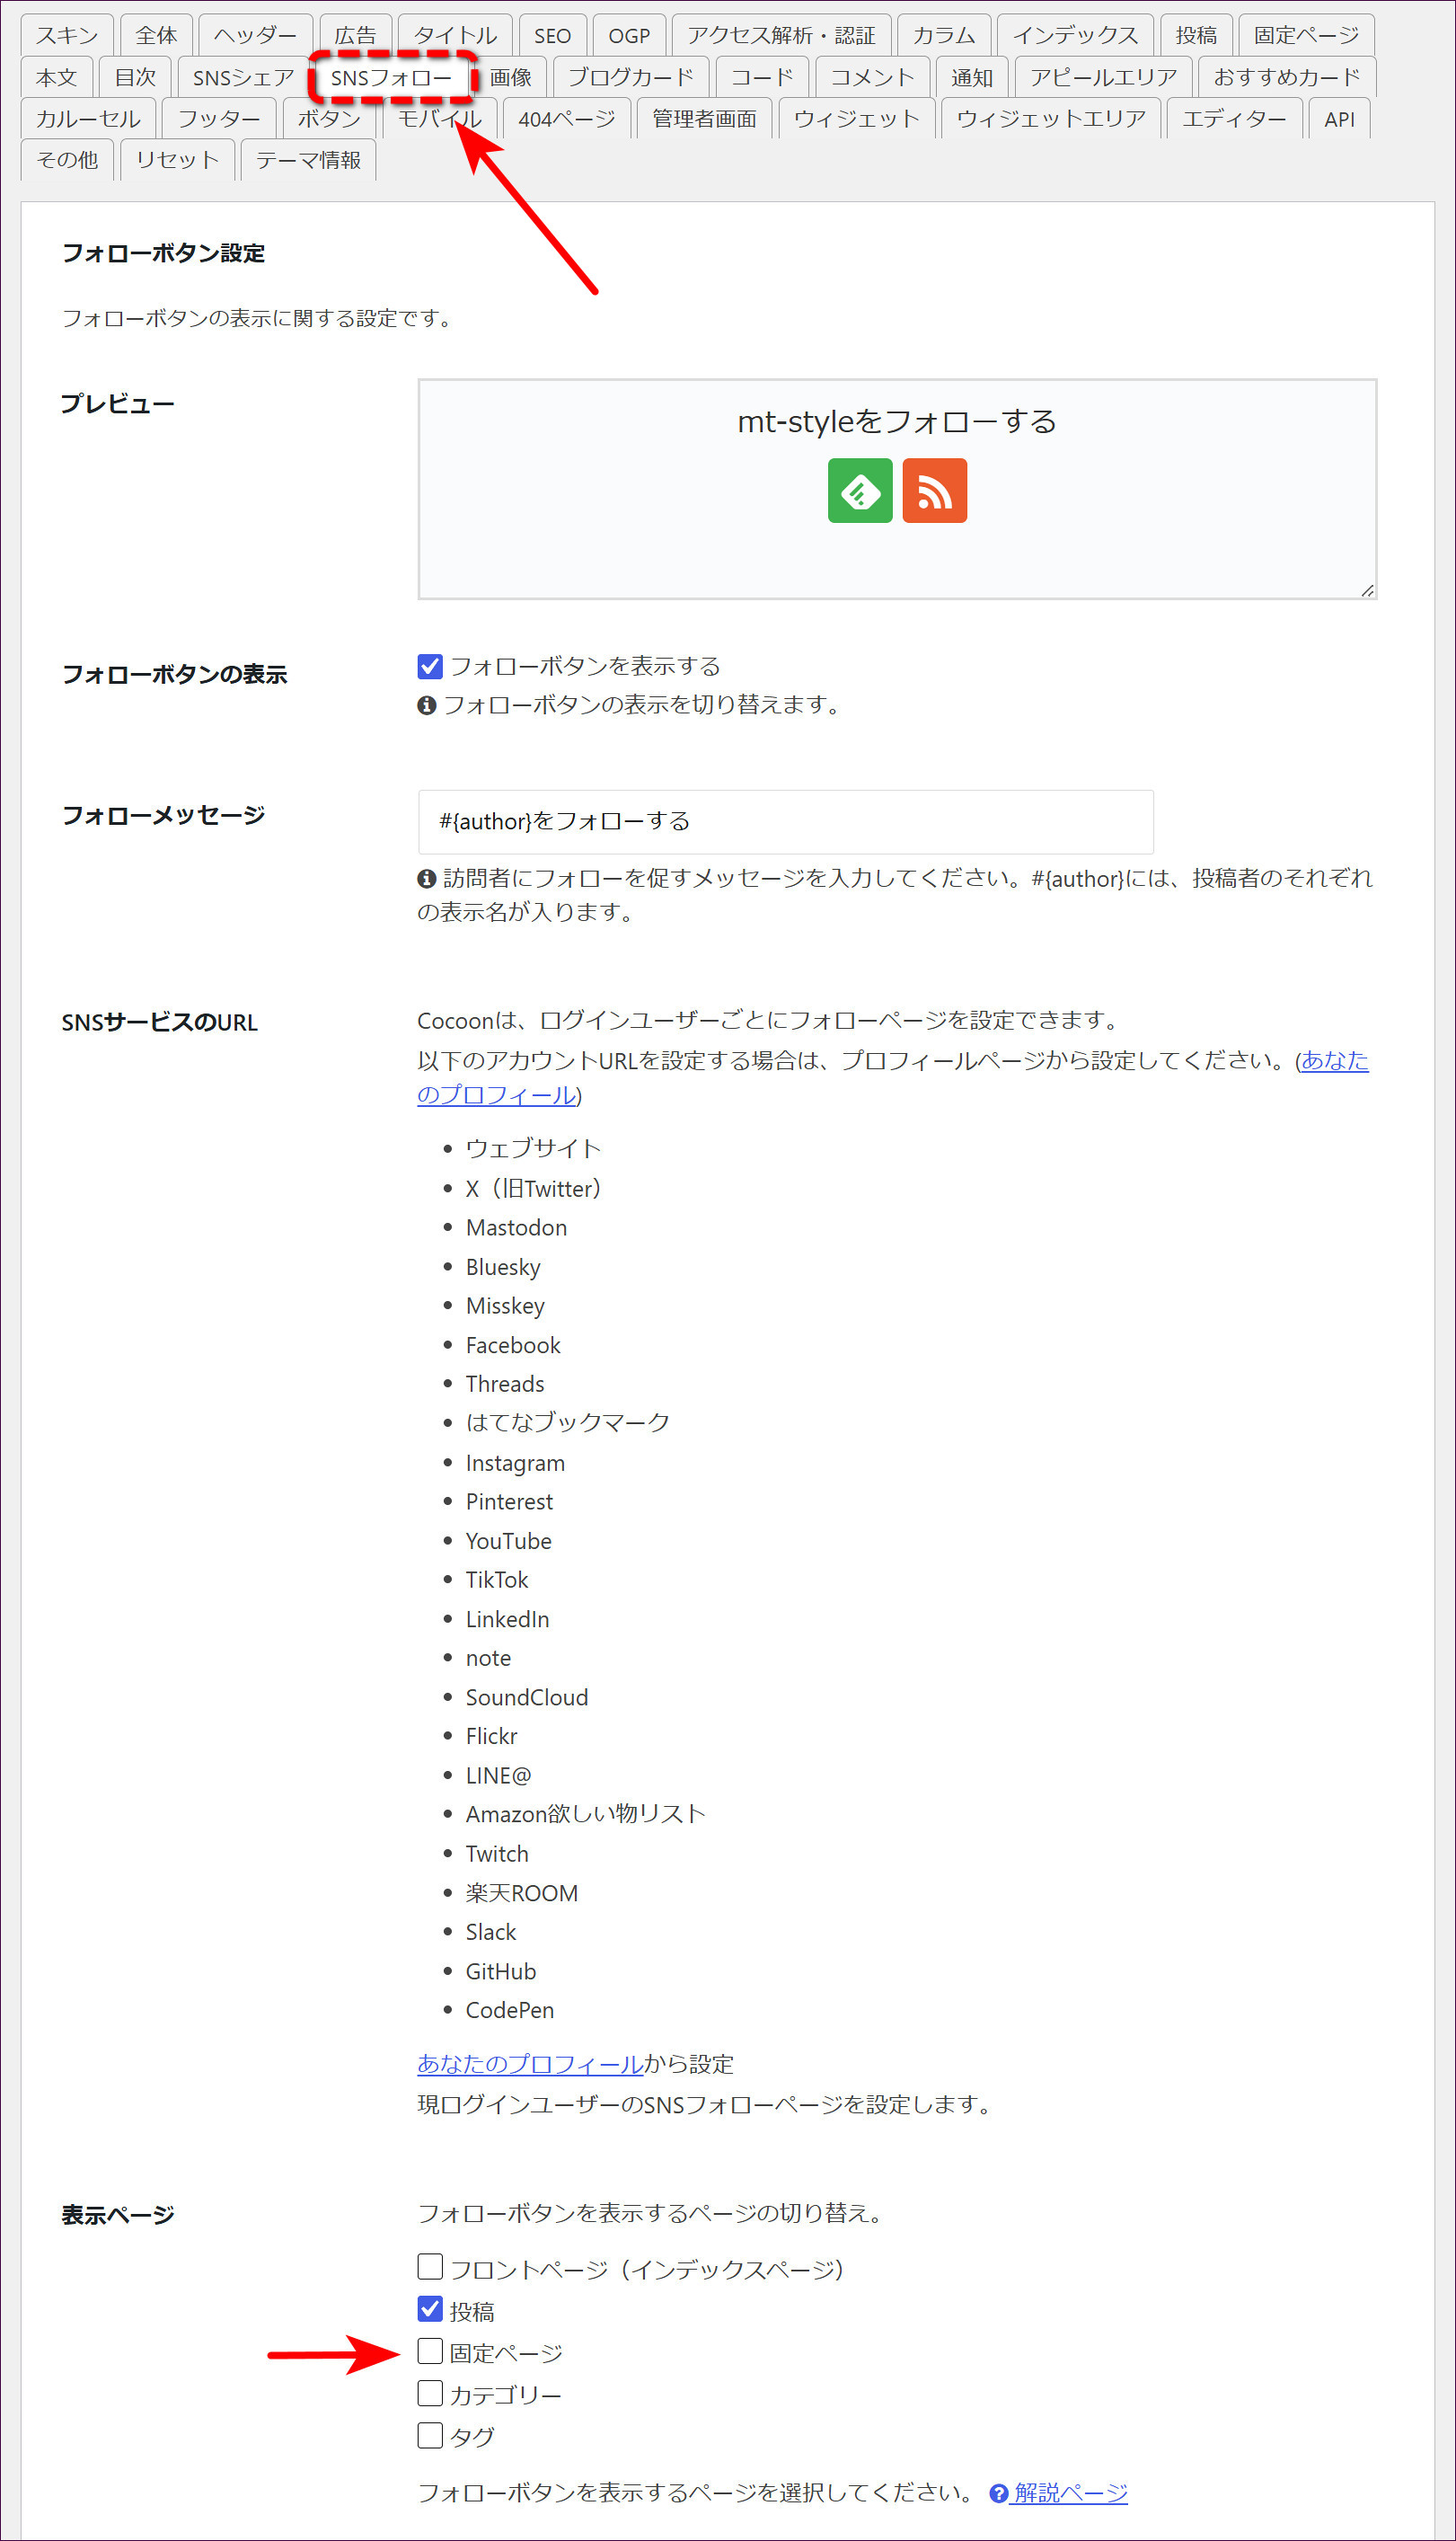This screenshot has height=2541, width=1456.
Task: Go to the エディター tab
Action: tap(1234, 119)
